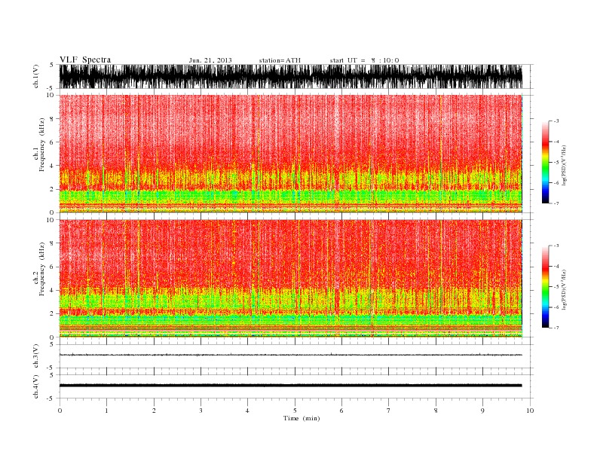Click the time-axis tick label "0"
This screenshot has width=597, height=461.
coord(60,411)
